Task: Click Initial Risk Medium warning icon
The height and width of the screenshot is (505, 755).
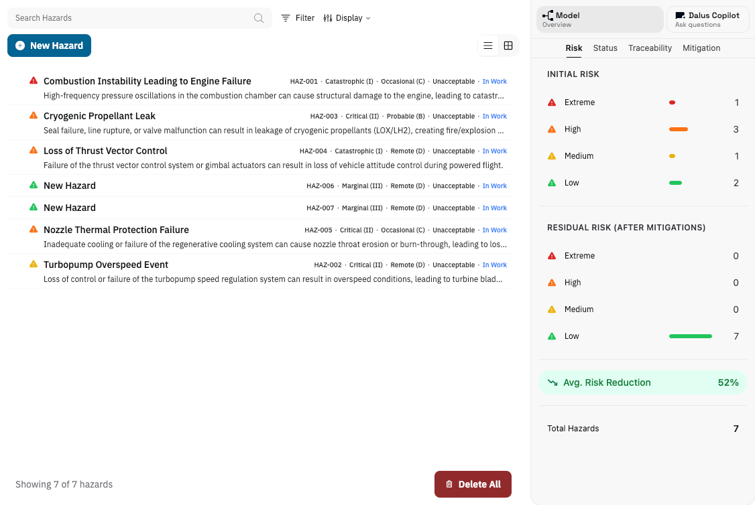Action: tap(552, 156)
